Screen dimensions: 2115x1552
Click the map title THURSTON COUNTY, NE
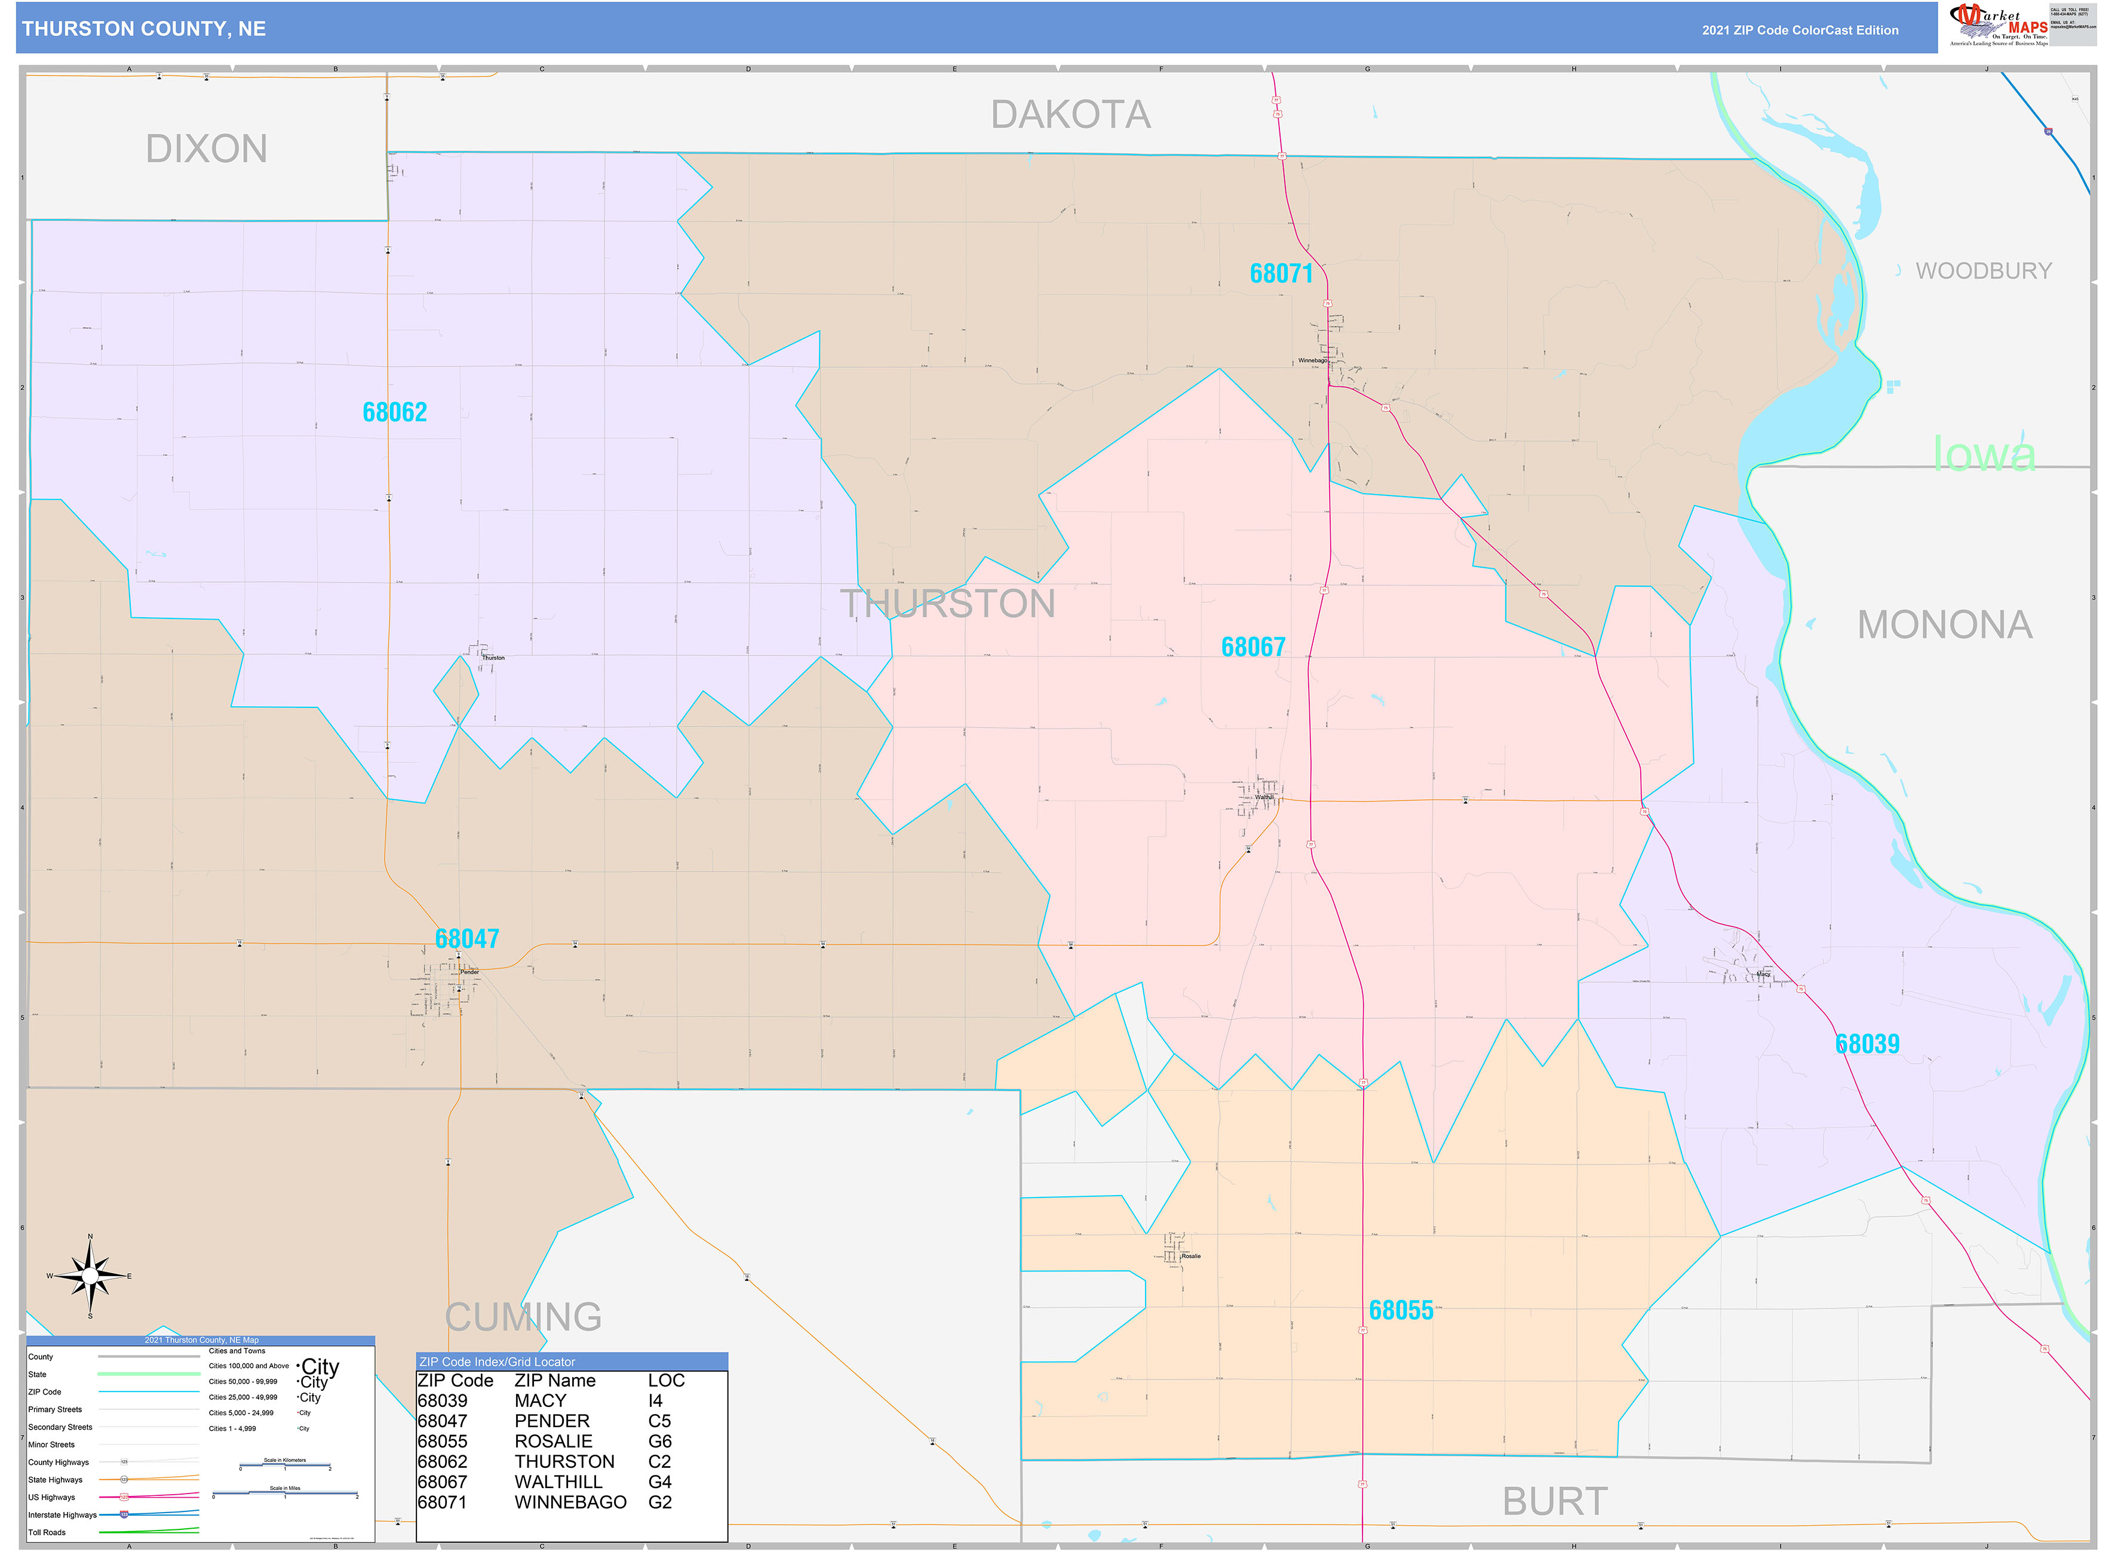coord(144,29)
